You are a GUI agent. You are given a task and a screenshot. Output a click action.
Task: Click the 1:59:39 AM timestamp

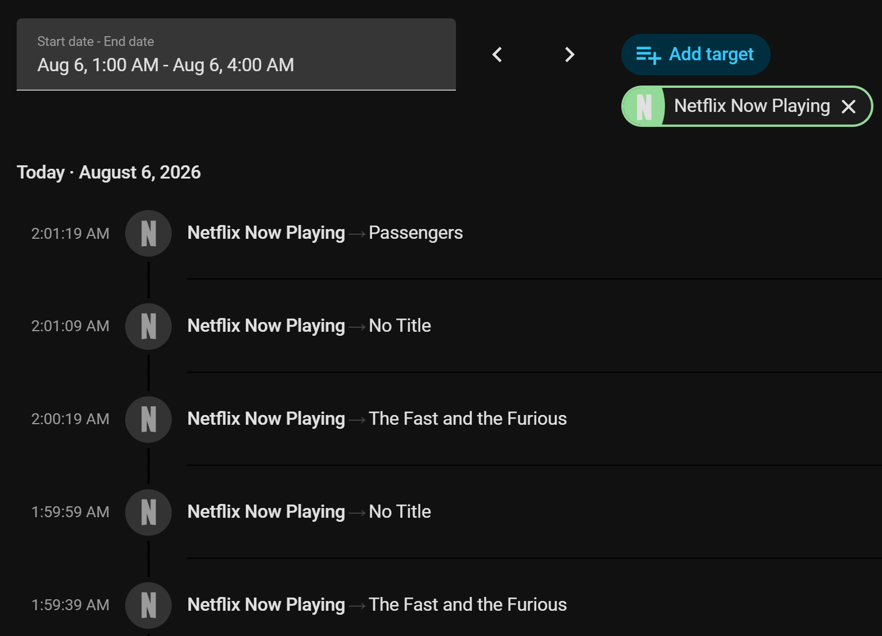click(70, 605)
